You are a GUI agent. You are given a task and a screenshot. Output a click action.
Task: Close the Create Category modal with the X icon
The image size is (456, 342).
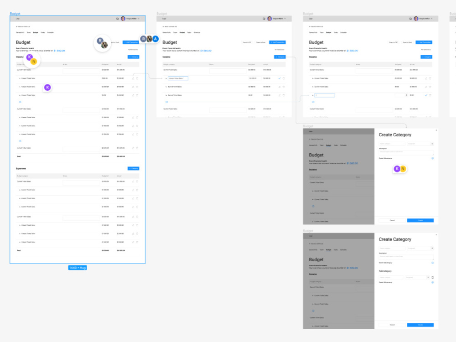(x=436, y=130)
